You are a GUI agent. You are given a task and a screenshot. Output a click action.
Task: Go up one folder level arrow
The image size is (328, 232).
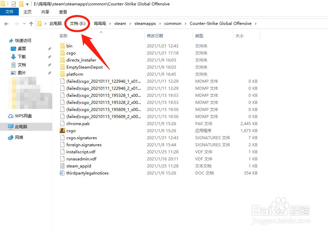tap(31, 24)
